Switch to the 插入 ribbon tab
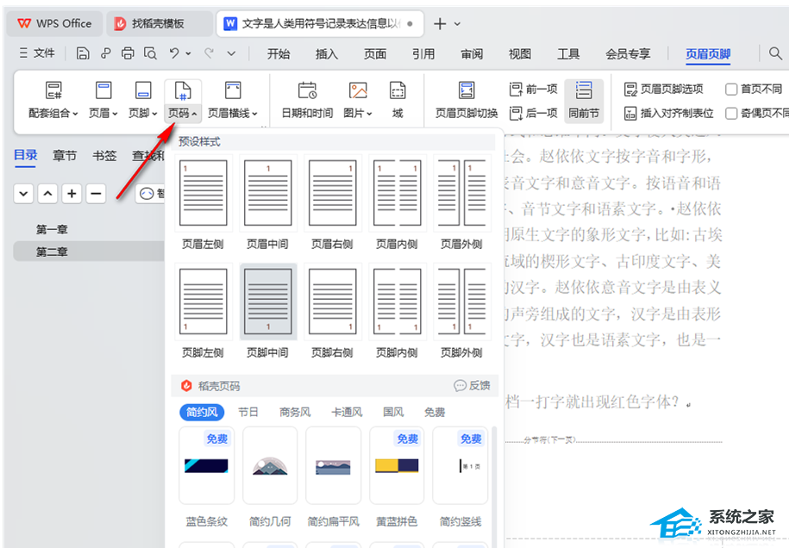Image resolution: width=789 pixels, height=548 pixels. pyautogui.click(x=327, y=54)
